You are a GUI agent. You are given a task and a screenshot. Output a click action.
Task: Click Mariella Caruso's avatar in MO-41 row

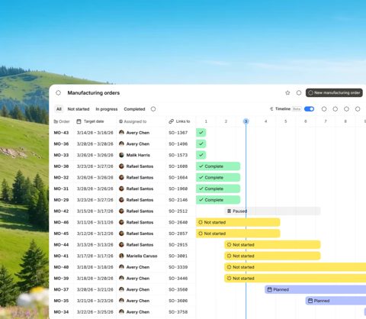[x=121, y=256]
